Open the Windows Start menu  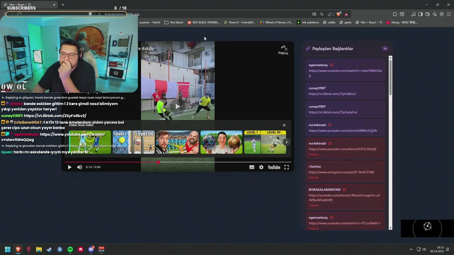tap(7, 249)
